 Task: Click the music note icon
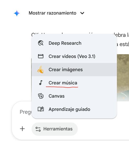coord(41,83)
